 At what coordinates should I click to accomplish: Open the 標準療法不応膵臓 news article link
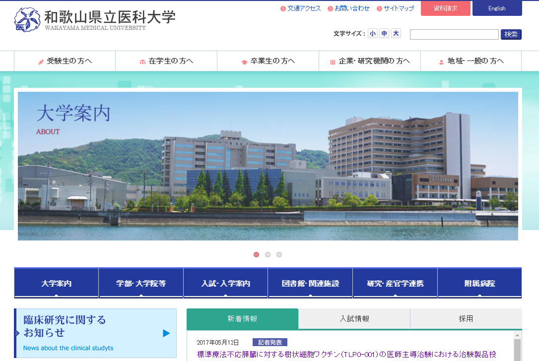(346, 355)
